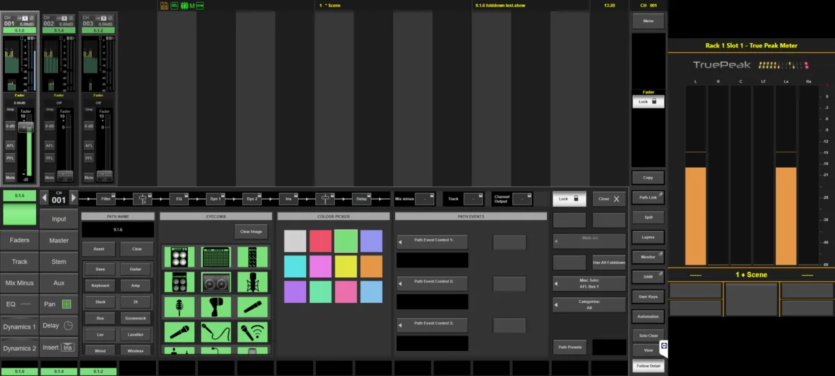Viewport: 835px width, 376px height.
Task: Click the Path Presets button
Action: [x=569, y=347]
